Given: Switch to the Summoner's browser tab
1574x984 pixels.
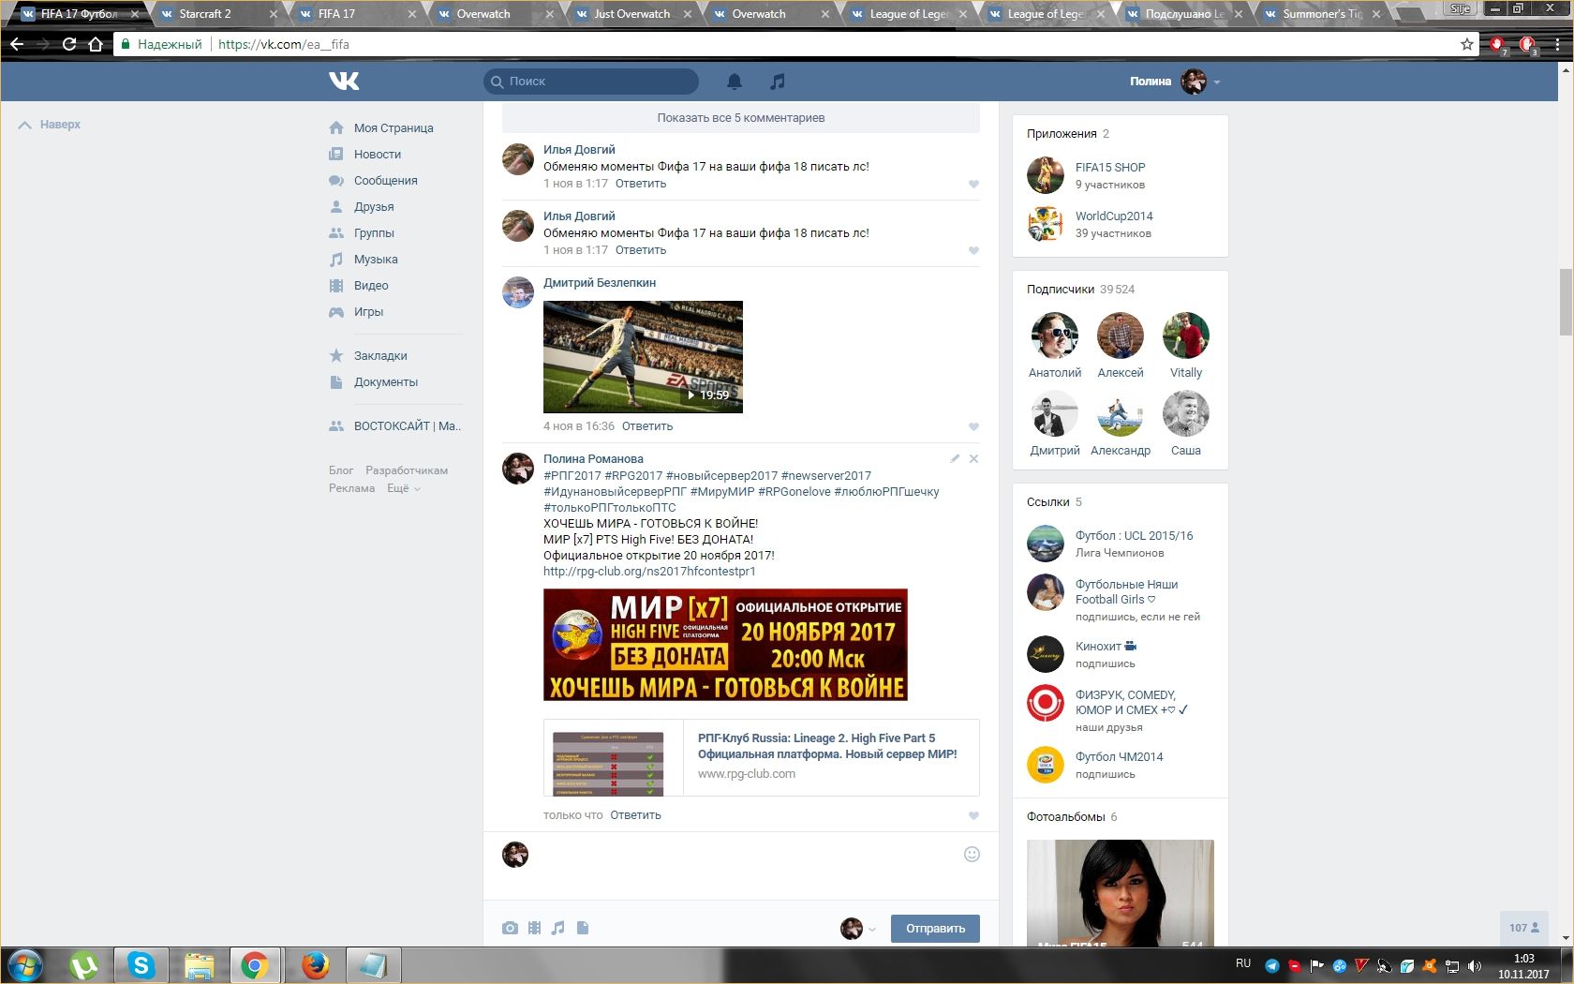Looking at the screenshot, I should 1321,14.
